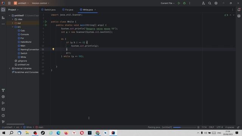Viewport: 242px width, 136px height.
Task: Click the yellow intention lightbulb
Action: point(53,49)
